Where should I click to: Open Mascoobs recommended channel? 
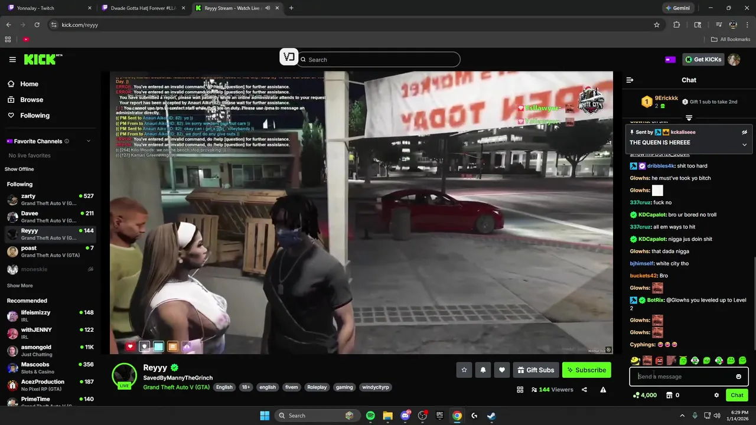tap(50, 368)
